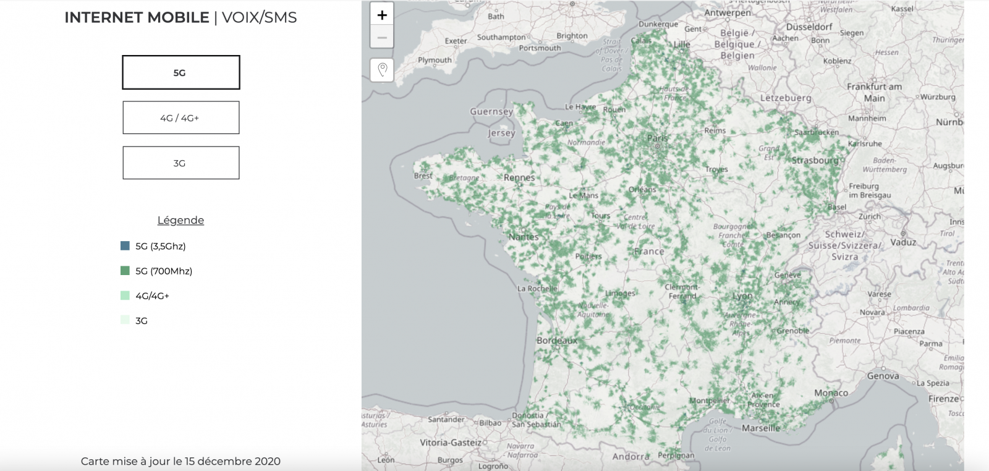989x471 pixels.
Task: Click Rouen label on the map
Action: 614,109
